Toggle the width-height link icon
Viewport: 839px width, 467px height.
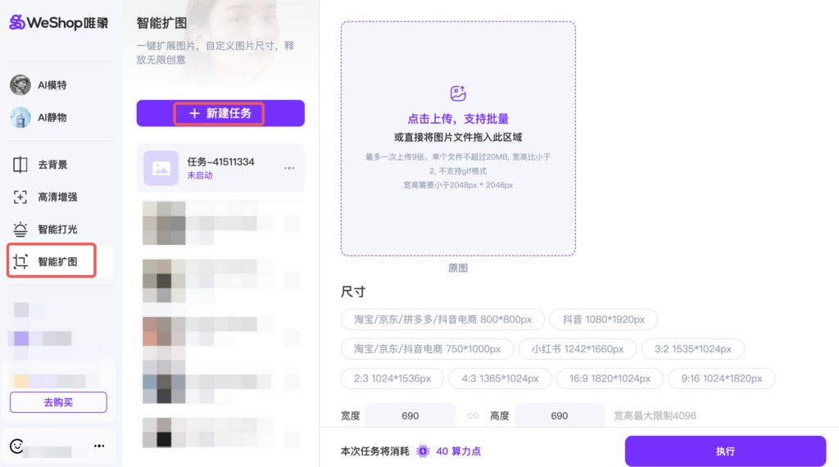[x=473, y=415]
